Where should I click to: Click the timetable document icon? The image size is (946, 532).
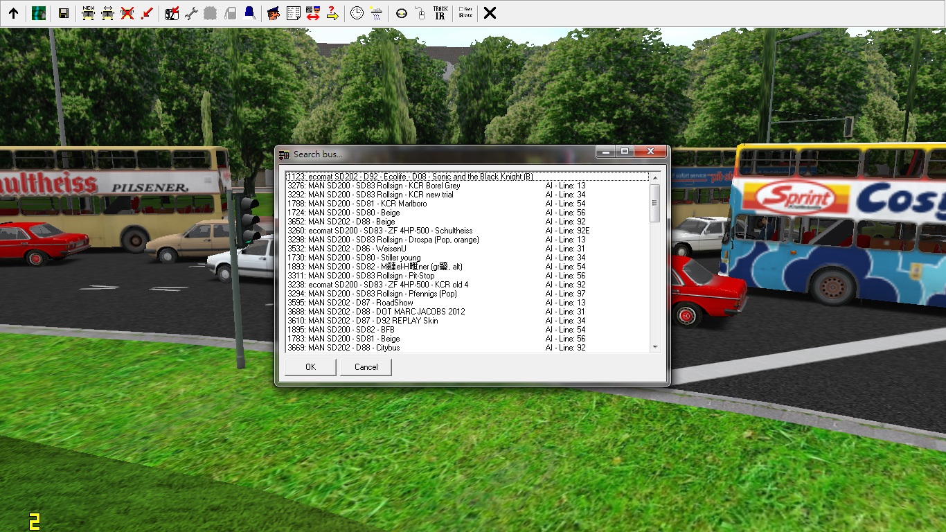tap(293, 13)
